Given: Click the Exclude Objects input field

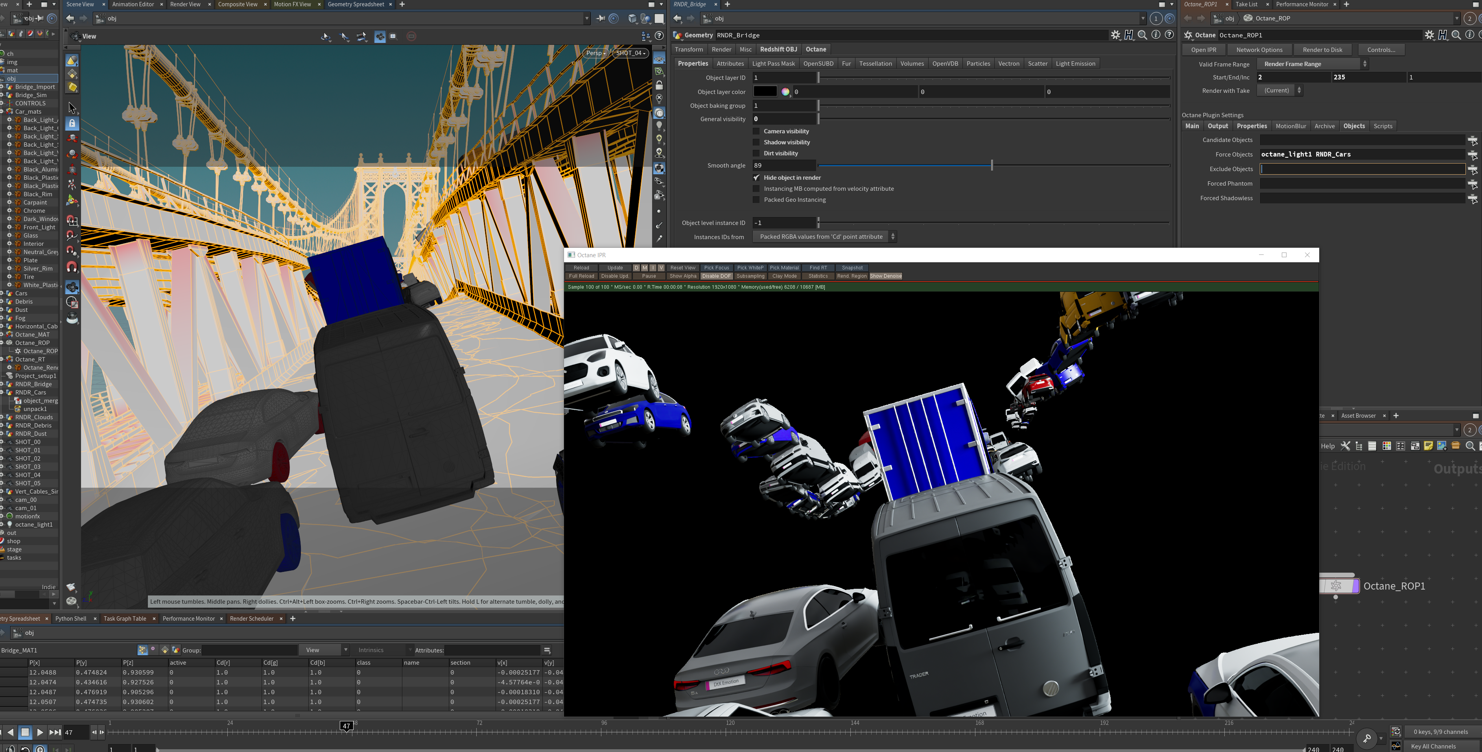Looking at the screenshot, I should coord(1362,169).
